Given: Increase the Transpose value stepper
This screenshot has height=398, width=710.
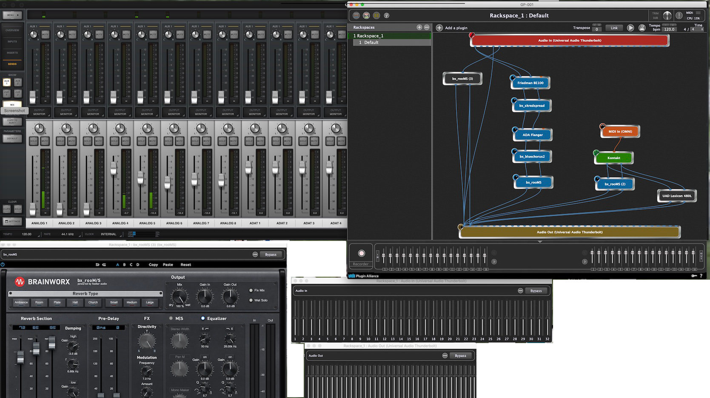Looking at the screenshot, I should [x=599, y=25].
